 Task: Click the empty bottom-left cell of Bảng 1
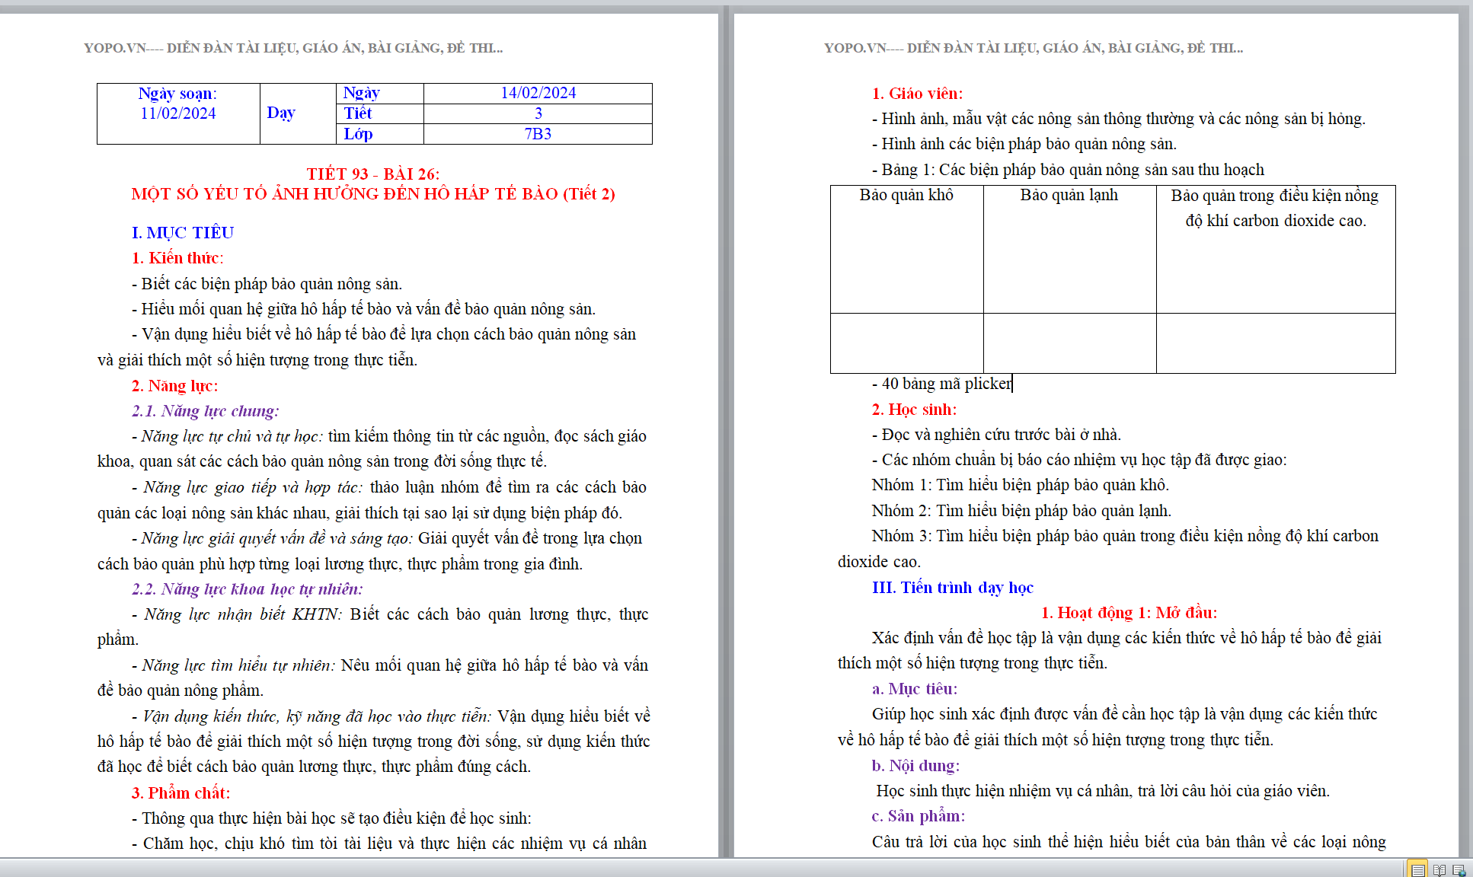[x=906, y=343]
